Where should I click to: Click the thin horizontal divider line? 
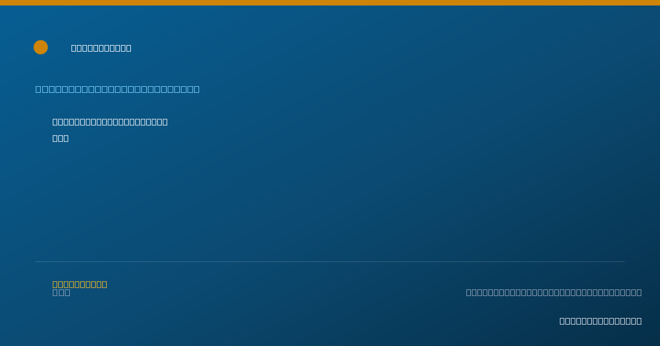(330, 261)
